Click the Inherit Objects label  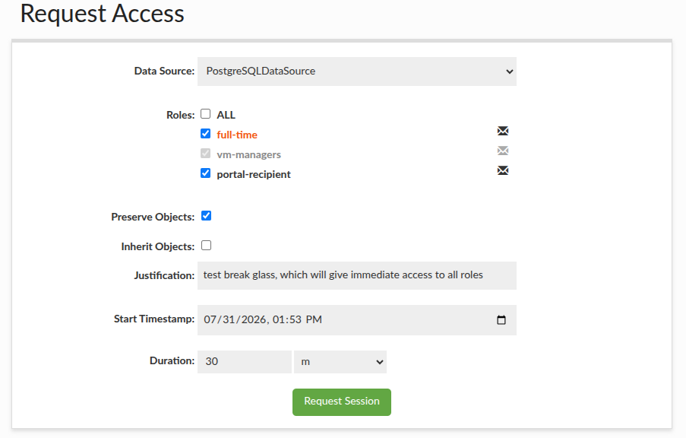coord(158,246)
